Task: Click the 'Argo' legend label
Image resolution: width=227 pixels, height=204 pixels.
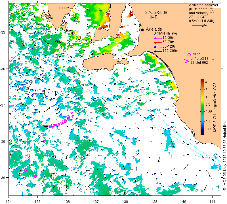Action: [196, 54]
